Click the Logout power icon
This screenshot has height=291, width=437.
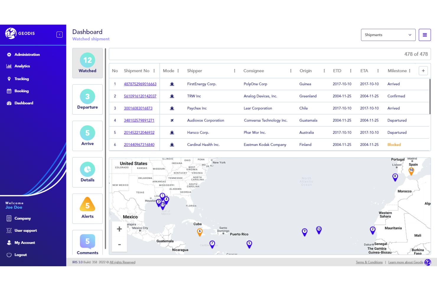(9, 255)
